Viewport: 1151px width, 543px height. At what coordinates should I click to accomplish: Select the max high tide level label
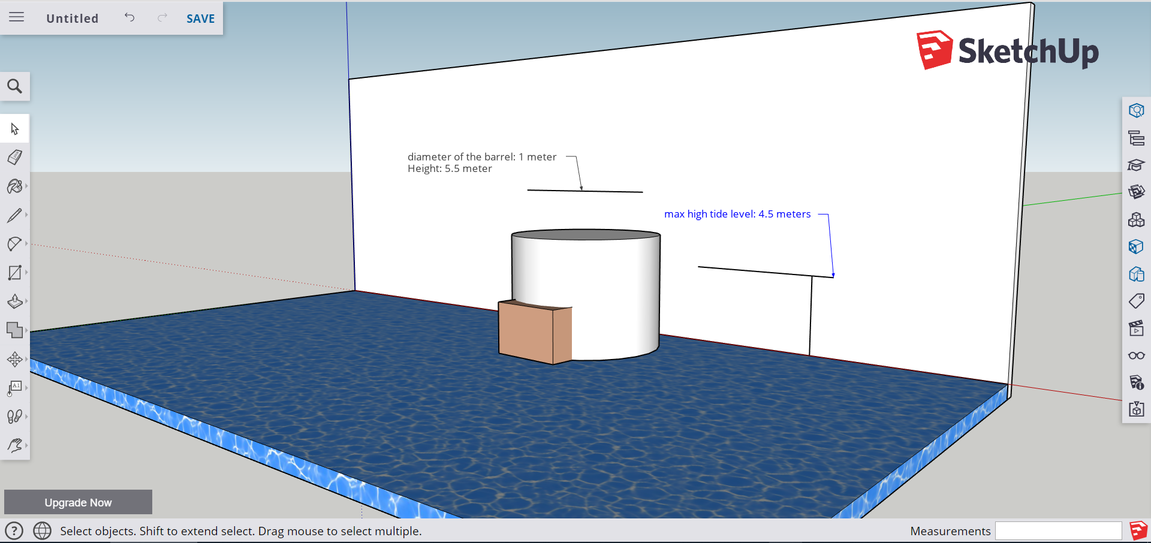737,214
